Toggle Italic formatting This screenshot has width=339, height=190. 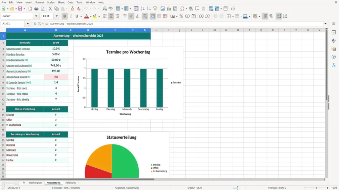pos(71,16)
